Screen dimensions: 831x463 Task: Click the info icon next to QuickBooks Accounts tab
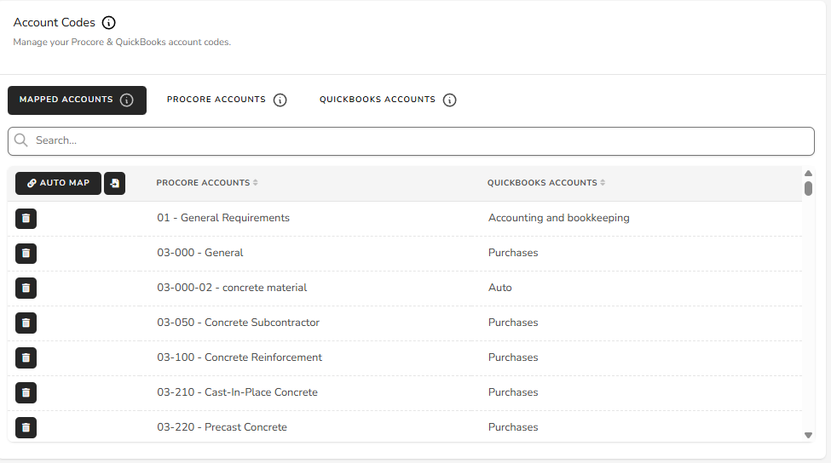[450, 100]
